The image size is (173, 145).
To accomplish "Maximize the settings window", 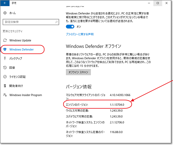I will point(158,3).
